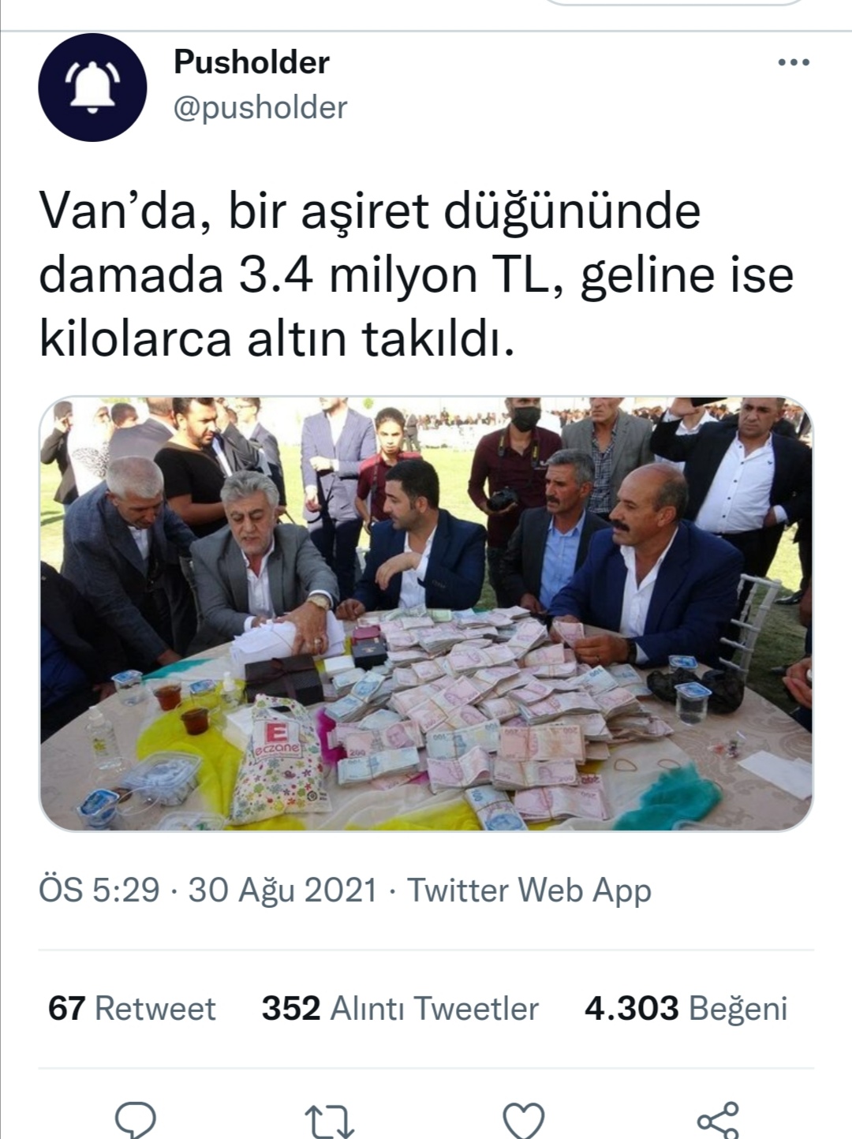Open the three-dot more options menu
This screenshot has height=1139, width=852.
click(x=794, y=62)
